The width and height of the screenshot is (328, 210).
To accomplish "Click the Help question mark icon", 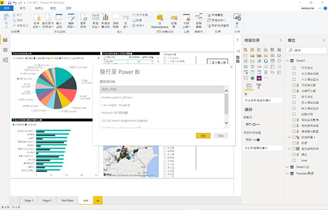I will point(325,8).
